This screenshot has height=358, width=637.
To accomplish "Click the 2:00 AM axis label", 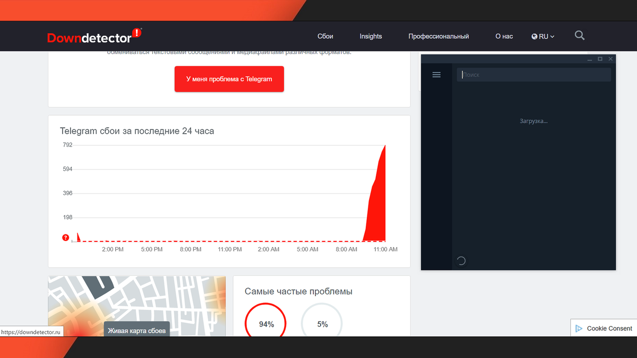I will [269, 249].
